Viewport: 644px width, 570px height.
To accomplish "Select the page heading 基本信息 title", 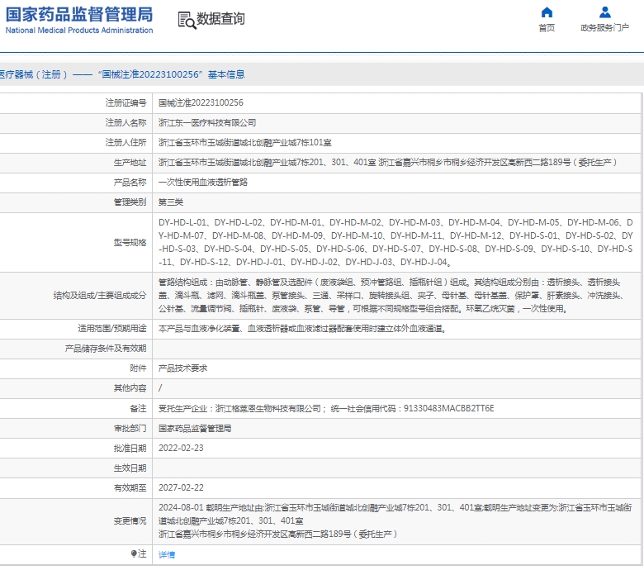I will [x=226, y=74].
